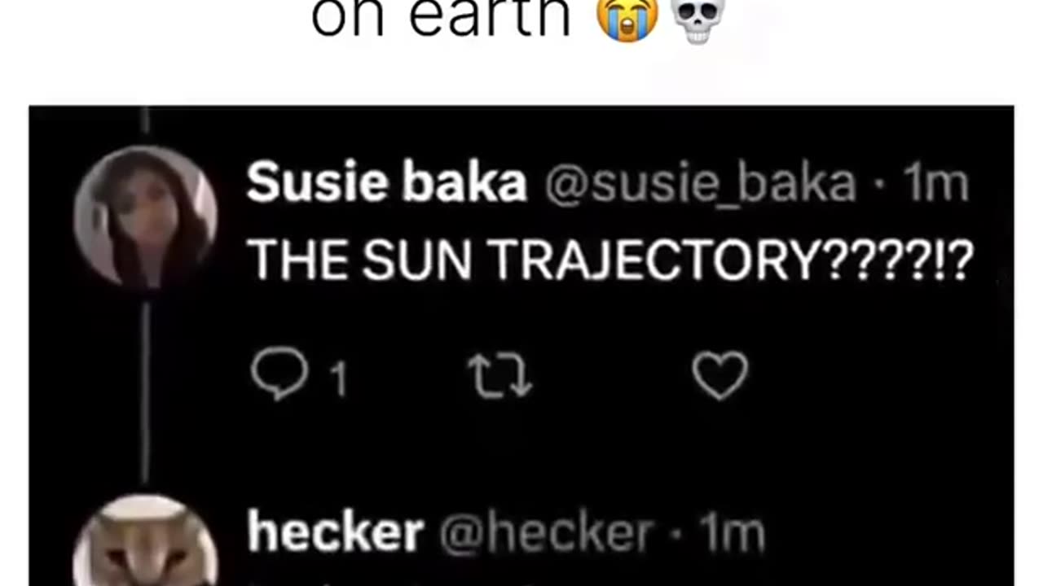Screen dimensions: 1043x586
Task: Click the 'on earth' caption text
Action: 442,18
